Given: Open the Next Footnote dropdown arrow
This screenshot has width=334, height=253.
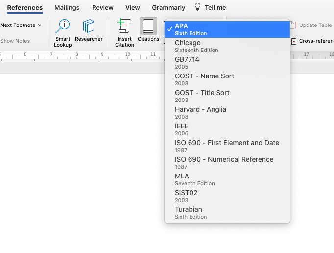Looking at the screenshot, I should pyautogui.click(x=40, y=25).
